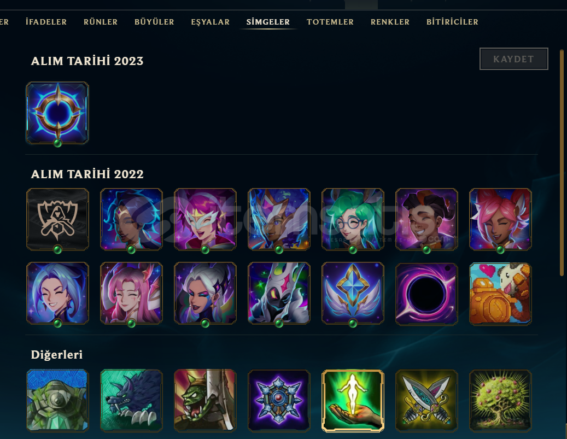The height and width of the screenshot is (439, 567).
Task: Select the stone golem icon
Action: click(57, 401)
